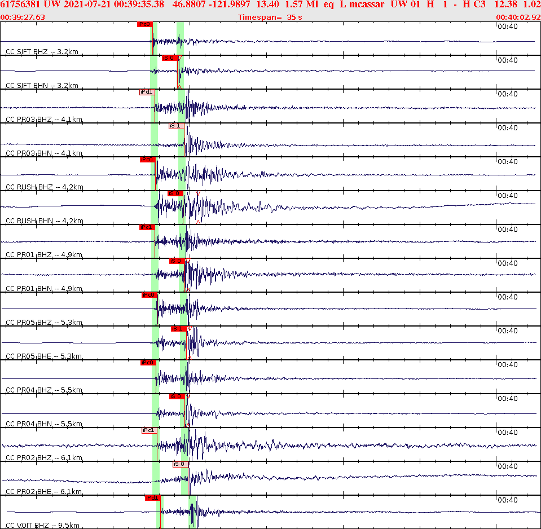Viewport: 541px width, 529px height.
Task: Click the iPc0 pick flag on RUSH BHZ
Action: click(147, 159)
